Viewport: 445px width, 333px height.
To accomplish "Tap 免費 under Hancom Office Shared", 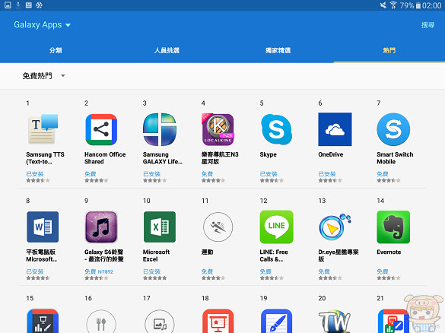I will pos(91,174).
